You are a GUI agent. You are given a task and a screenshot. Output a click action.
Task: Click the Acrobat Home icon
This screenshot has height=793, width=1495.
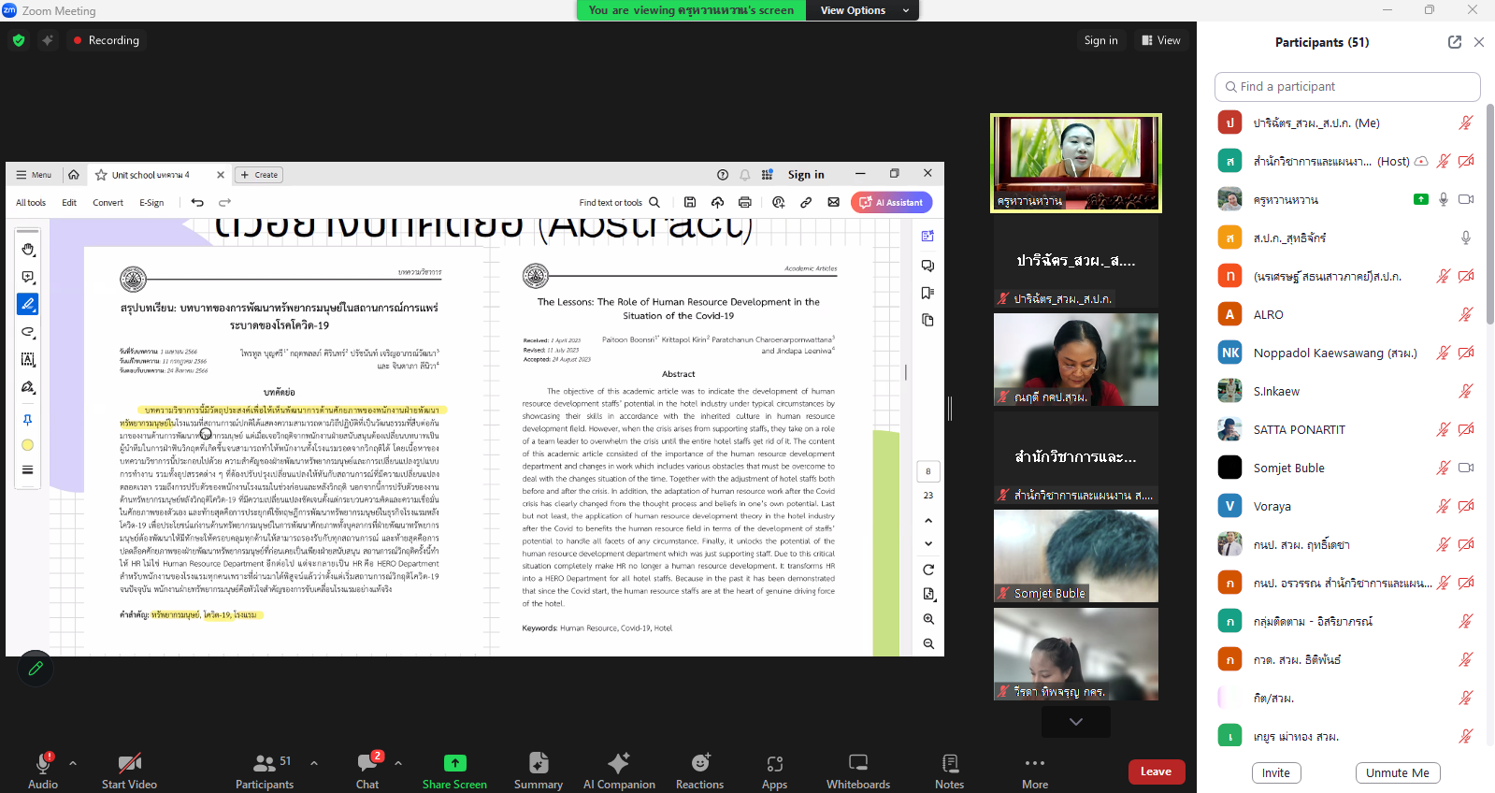click(74, 175)
